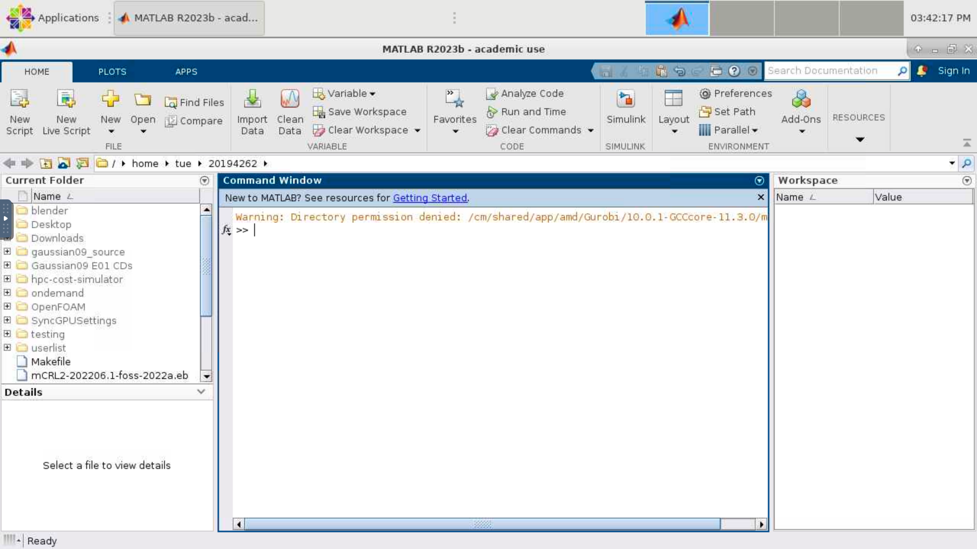Screen dimensions: 977x549
Task: Click the Find Files icon
Action: coord(171,103)
